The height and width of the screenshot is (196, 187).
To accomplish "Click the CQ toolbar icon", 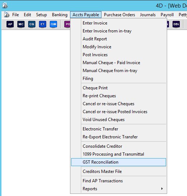I will (x=32, y=24).
